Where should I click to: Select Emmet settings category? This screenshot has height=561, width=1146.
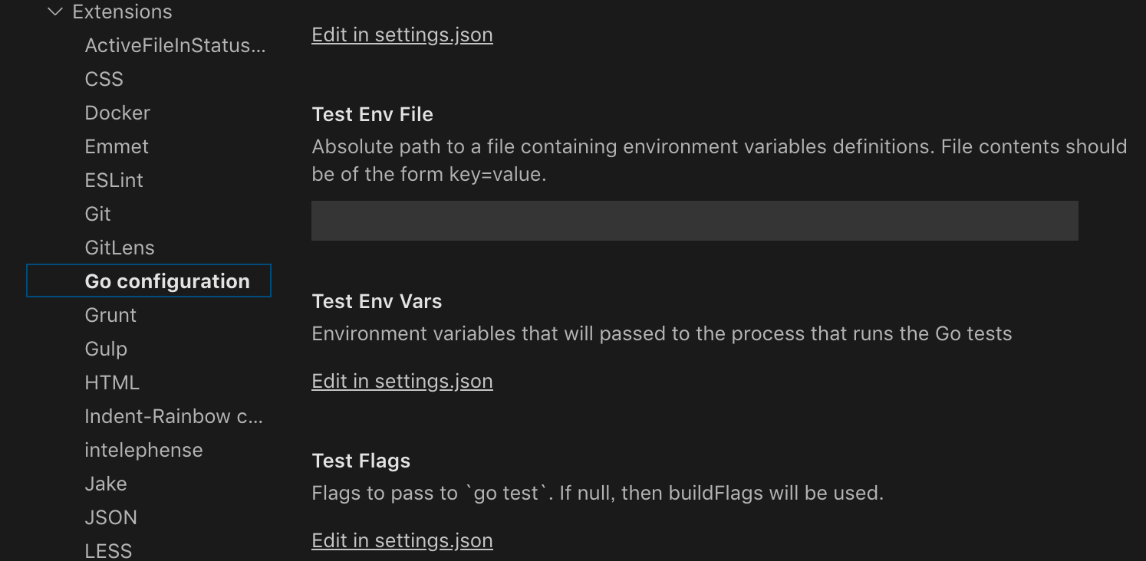coord(117,147)
